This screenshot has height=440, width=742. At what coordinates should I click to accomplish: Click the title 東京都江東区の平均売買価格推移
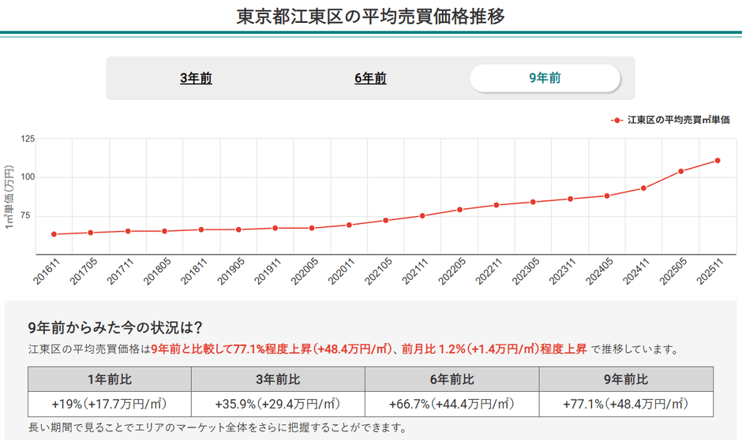click(x=370, y=16)
